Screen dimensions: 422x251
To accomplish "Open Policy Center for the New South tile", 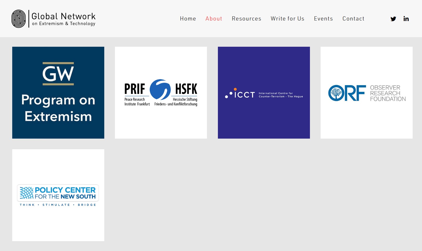I will [x=58, y=195].
